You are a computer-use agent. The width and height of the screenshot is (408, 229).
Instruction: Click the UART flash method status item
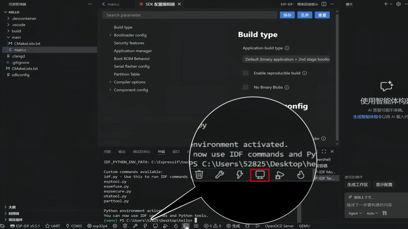pyautogui.click(x=53, y=226)
